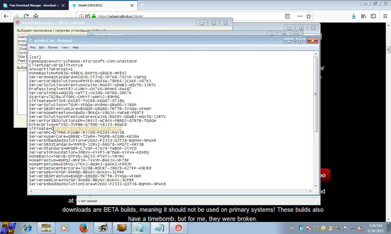
Task: Open Notepad Help menu
Action: click(x=75, y=48)
